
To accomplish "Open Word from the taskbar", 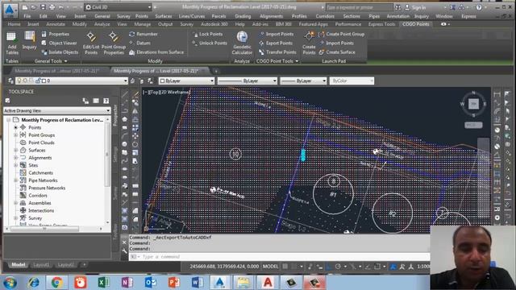I will (198, 283).
